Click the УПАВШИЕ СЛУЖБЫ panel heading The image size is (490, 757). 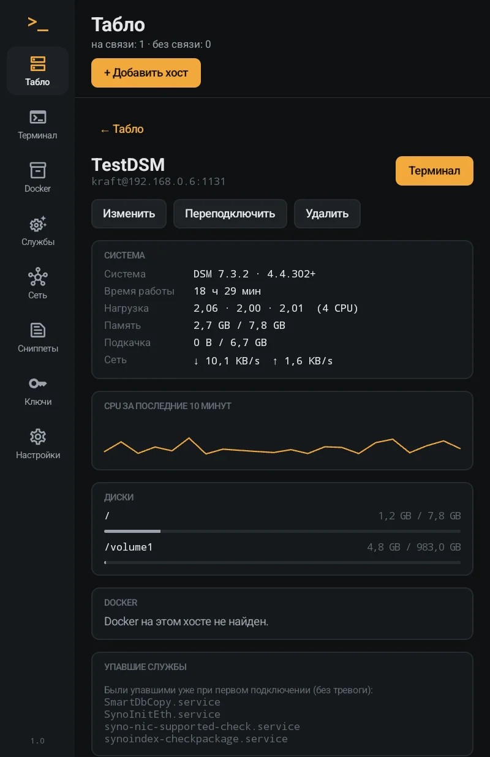(145, 667)
